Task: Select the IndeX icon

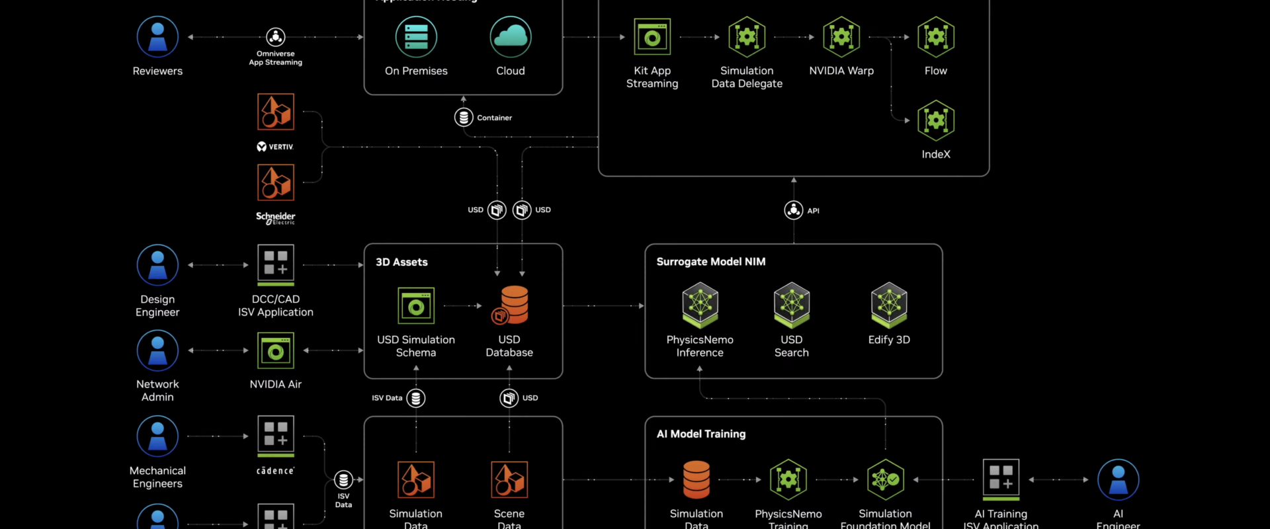Action: click(936, 120)
